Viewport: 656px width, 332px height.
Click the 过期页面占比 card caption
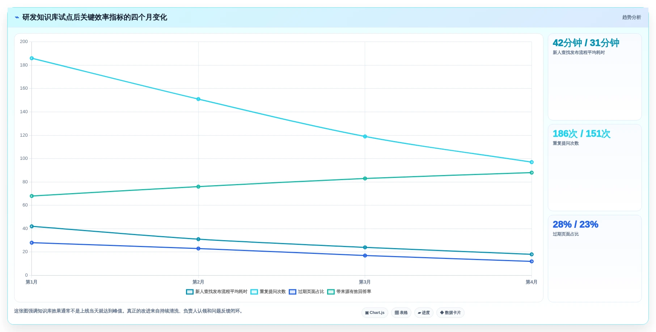tap(566, 234)
